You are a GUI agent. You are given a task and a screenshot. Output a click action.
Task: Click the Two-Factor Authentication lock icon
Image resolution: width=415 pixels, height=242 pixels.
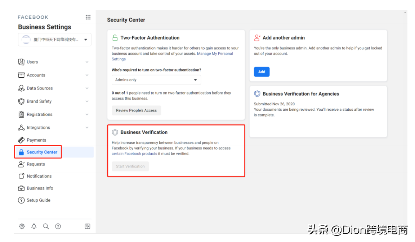pos(115,38)
